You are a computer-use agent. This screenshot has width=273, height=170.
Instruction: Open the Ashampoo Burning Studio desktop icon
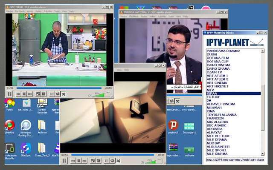tap(26, 127)
